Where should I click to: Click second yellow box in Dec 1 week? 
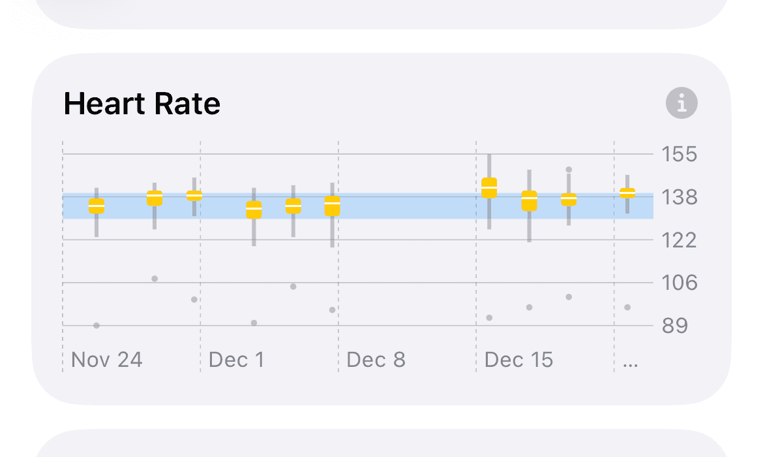[x=293, y=206]
